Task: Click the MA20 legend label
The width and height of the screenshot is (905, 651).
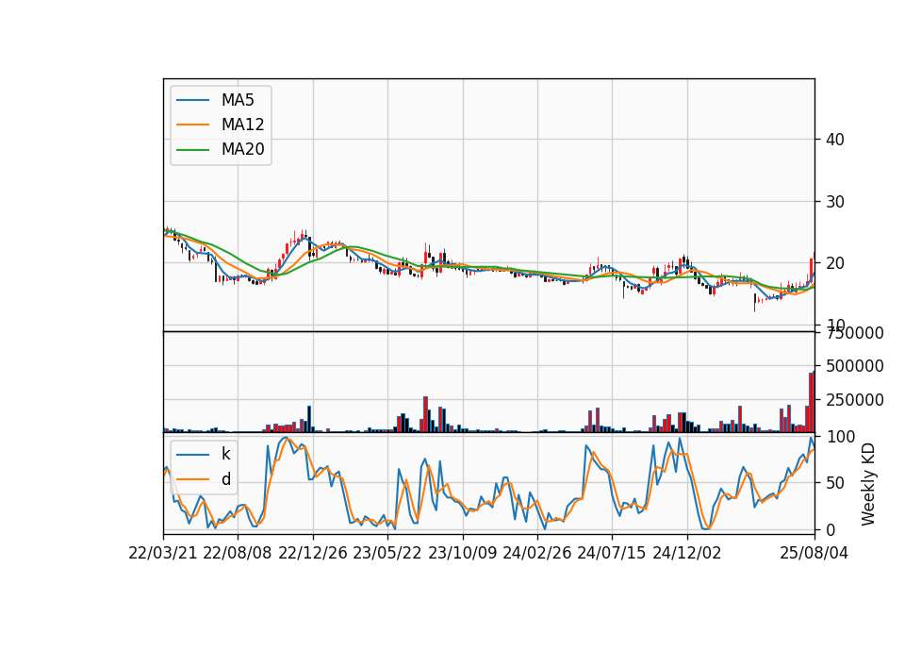Action: [242, 150]
